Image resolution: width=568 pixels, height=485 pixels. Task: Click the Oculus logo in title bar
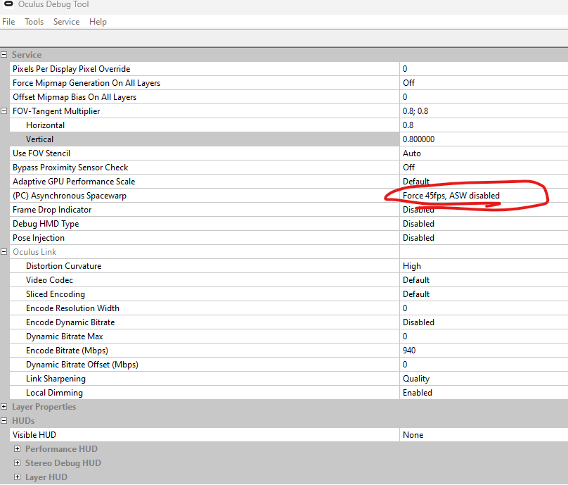pyautogui.click(x=8, y=4)
